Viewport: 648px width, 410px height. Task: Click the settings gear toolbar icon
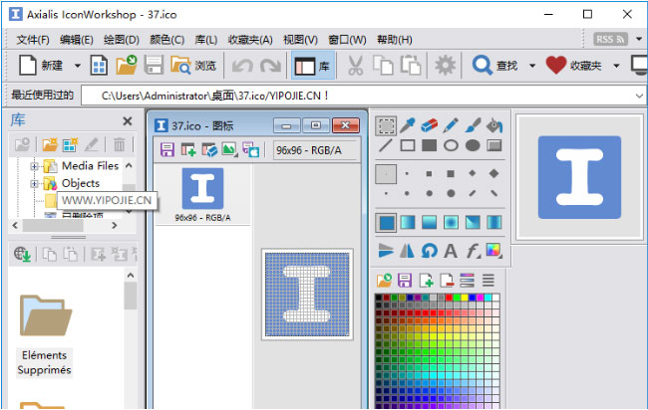pyautogui.click(x=445, y=66)
